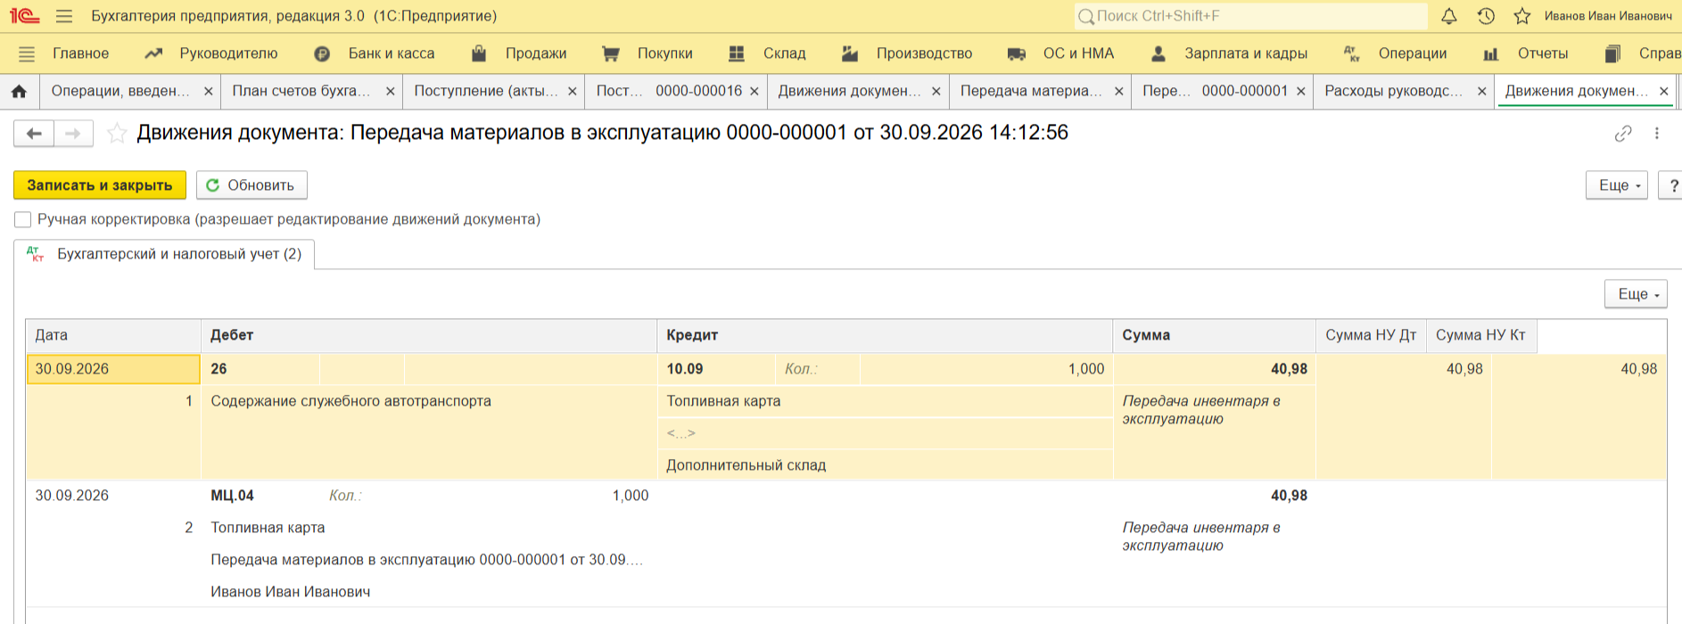1682x624 pixels.
Task: Open the Руководителю section
Action: click(211, 53)
